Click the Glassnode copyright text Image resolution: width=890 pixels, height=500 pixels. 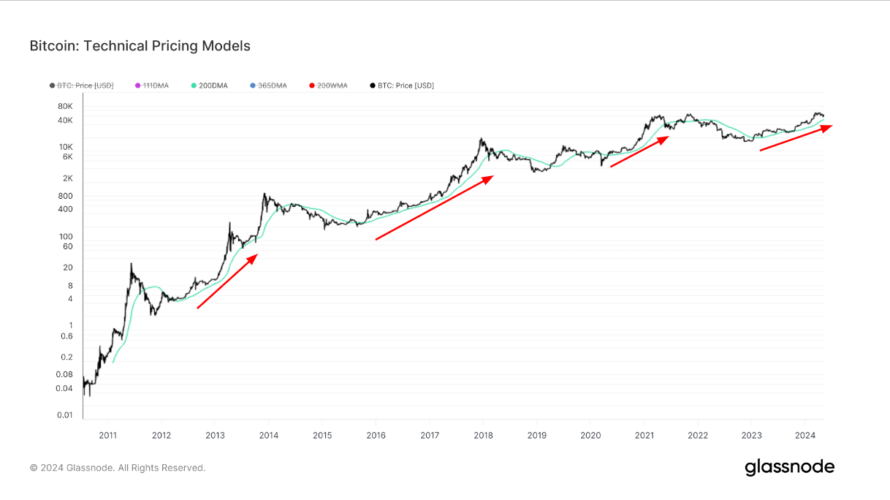[118, 468]
